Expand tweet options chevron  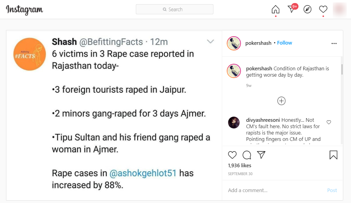[x=211, y=42]
